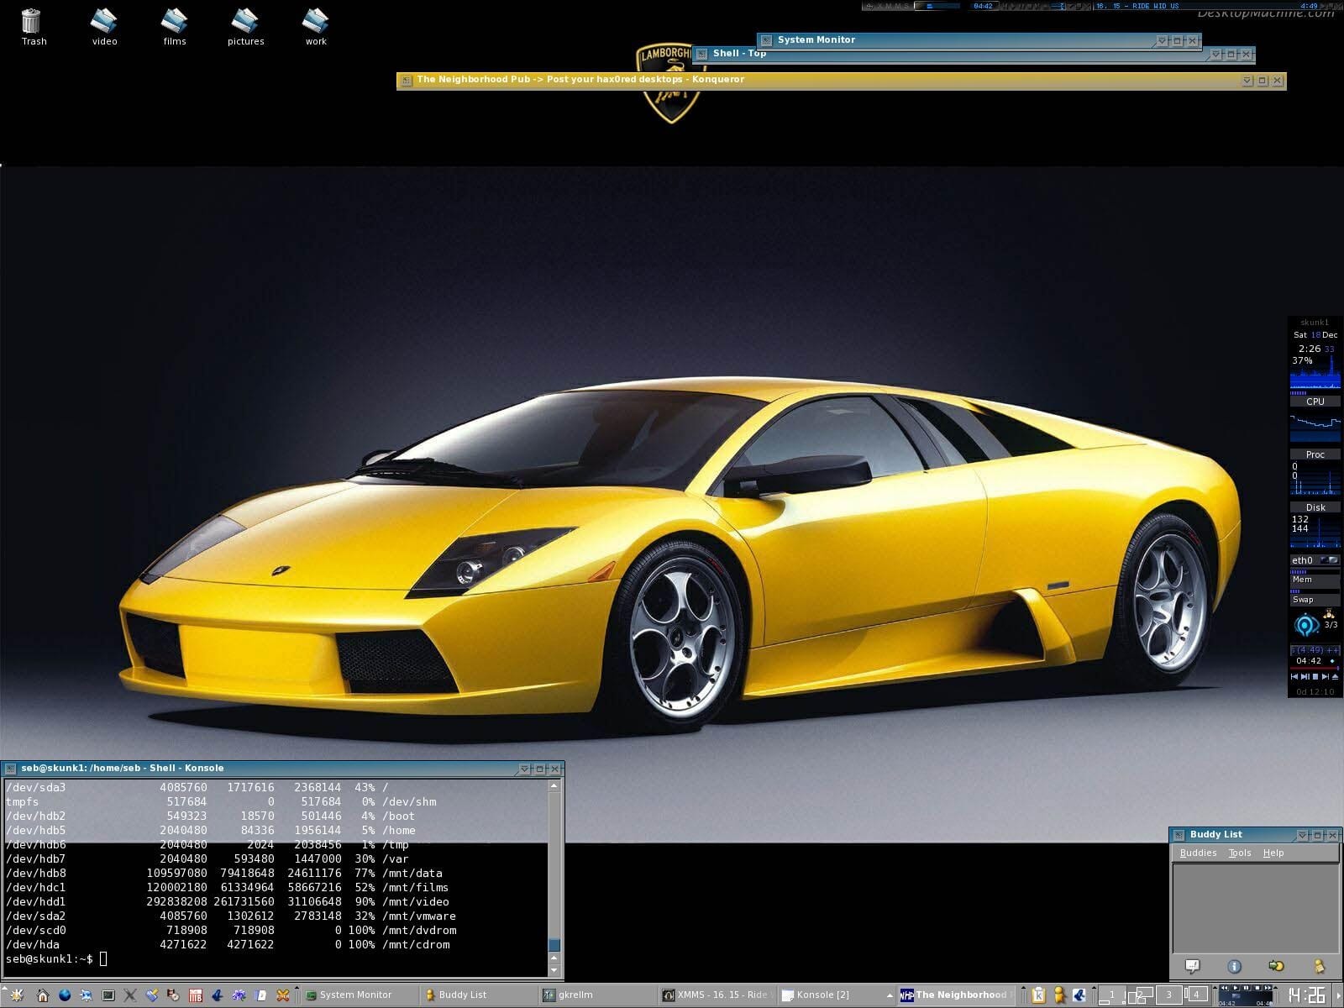1344x1008 pixels.
Task: Switch to virtual desktop 2 in pager
Action: point(1140,995)
